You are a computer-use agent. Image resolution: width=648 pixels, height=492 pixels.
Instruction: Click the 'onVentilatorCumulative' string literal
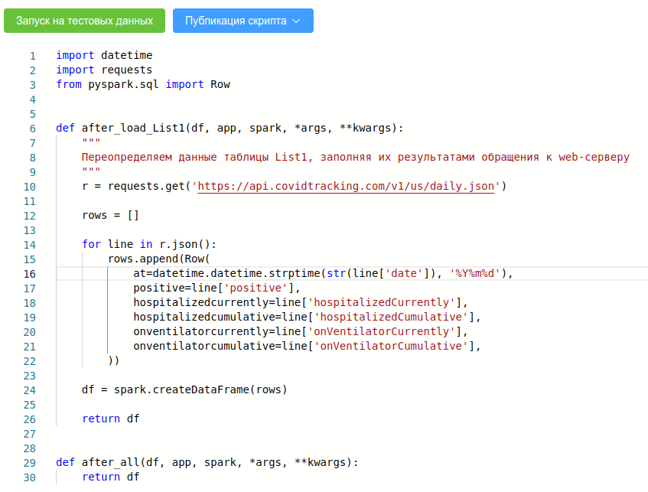point(391,346)
